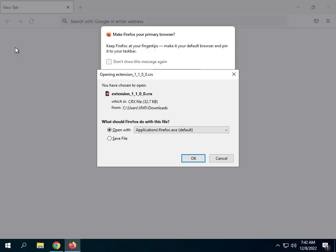This screenshot has width=336, height=252.
Task: Select the Open with radio button
Action: 109,130
